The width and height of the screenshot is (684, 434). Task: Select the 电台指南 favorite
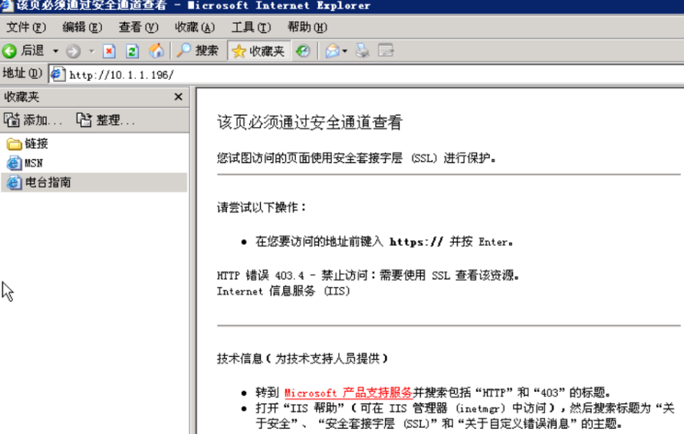tap(94, 182)
